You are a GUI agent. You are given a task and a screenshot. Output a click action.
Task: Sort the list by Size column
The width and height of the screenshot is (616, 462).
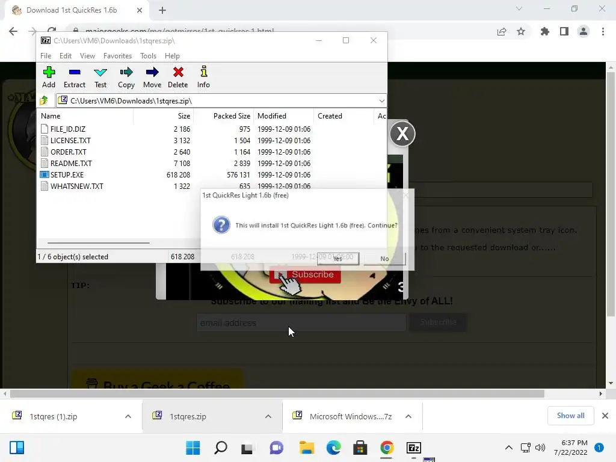coord(163,116)
